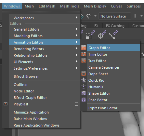Open the Curves menu
The height and width of the screenshot is (136, 144).
[116, 6]
